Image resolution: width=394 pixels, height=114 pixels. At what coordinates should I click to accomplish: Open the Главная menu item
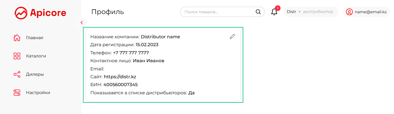point(34,38)
